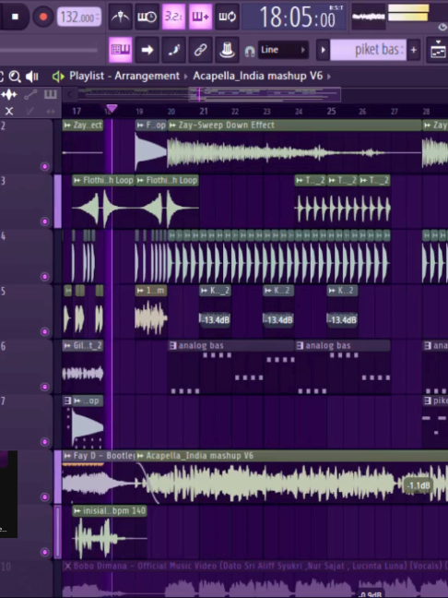The height and width of the screenshot is (598, 448).
Task: Add new pattern with plus button
Action: (x=414, y=50)
